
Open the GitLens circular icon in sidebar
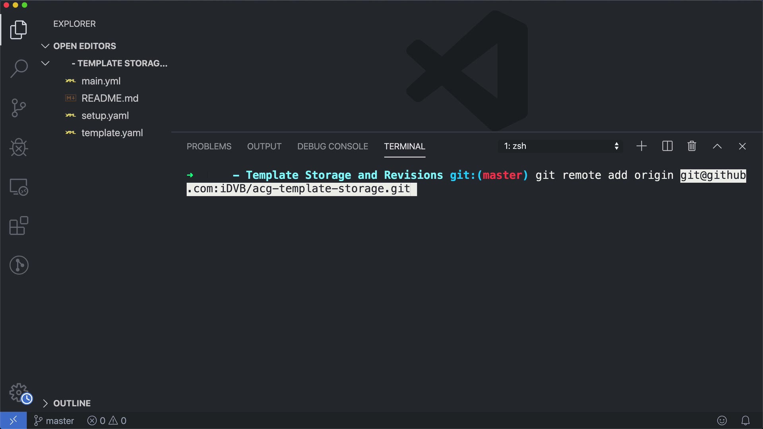click(19, 265)
